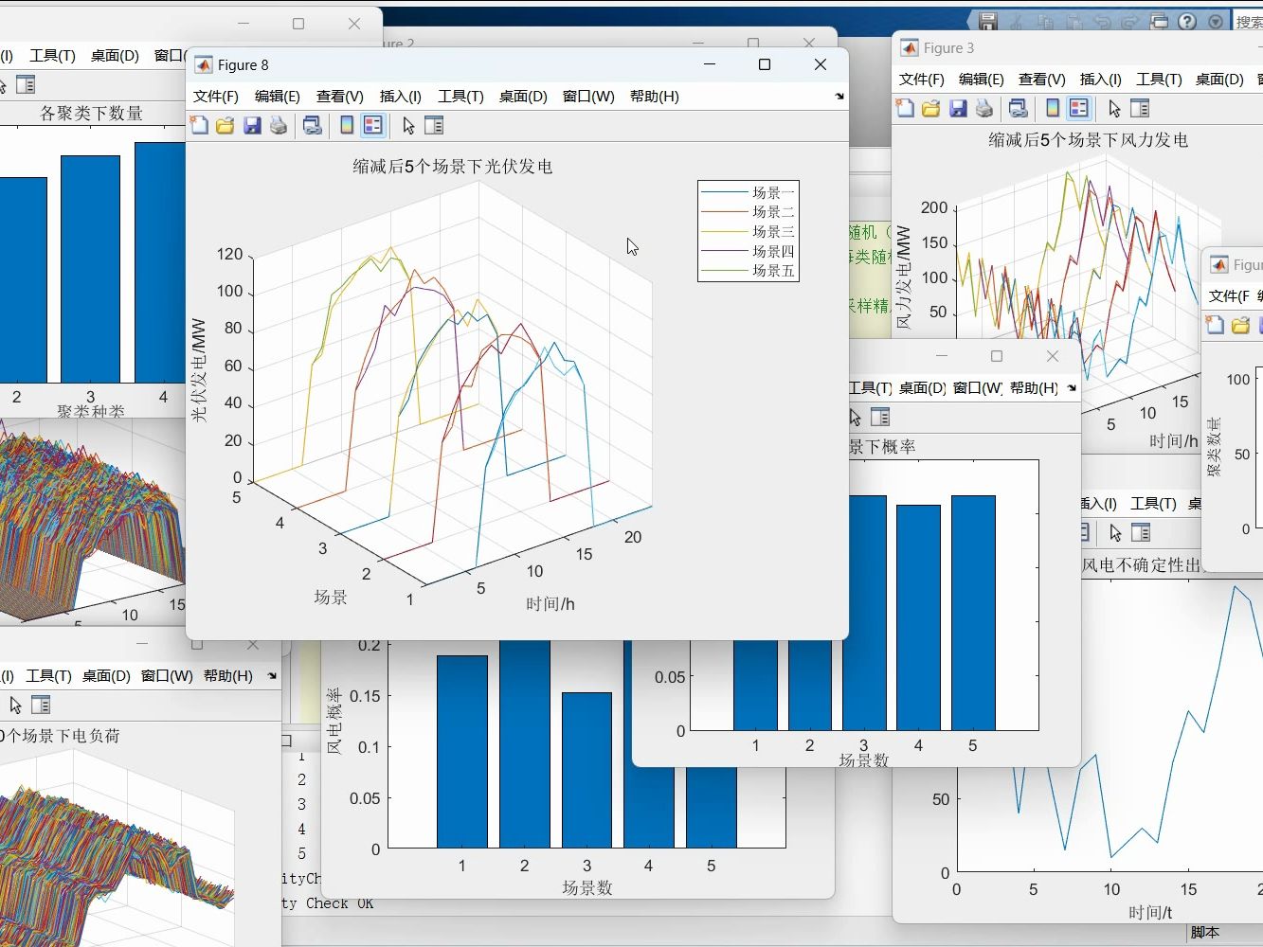Image resolution: width=1263 pixels, height=947 pixels.
Task: Click Link Plot icon in Figure 8
Action: tap(312, 125)
